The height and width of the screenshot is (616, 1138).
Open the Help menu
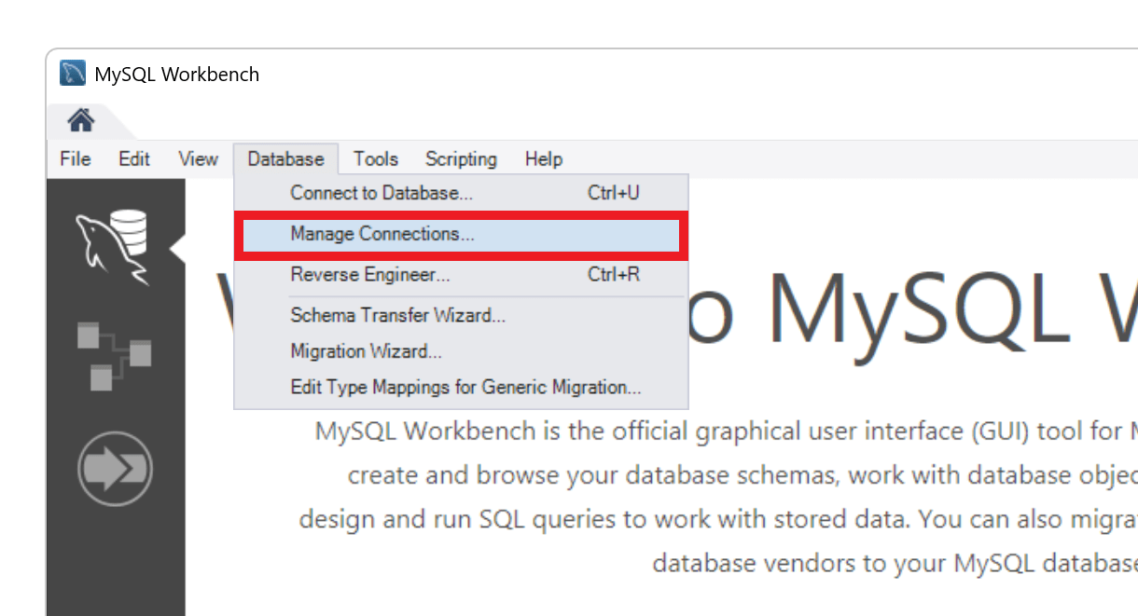pyautogui.click(x=543, y=159)
